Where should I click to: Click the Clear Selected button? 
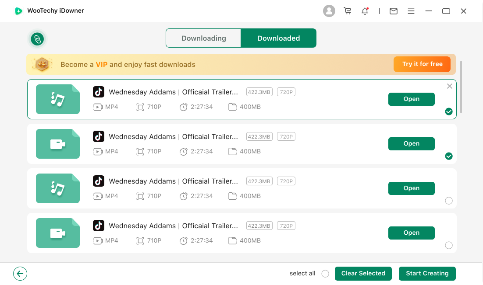coord(363,274)
